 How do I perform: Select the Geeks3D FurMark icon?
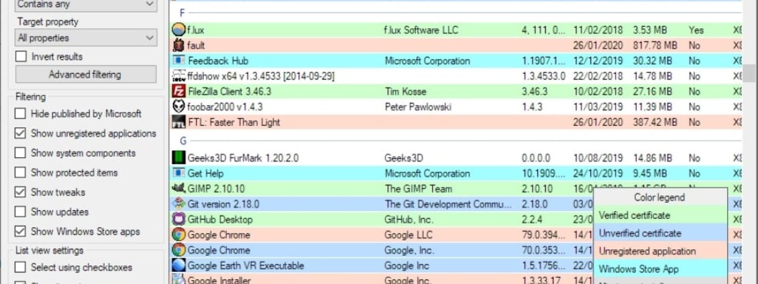(x=179, y=158)
